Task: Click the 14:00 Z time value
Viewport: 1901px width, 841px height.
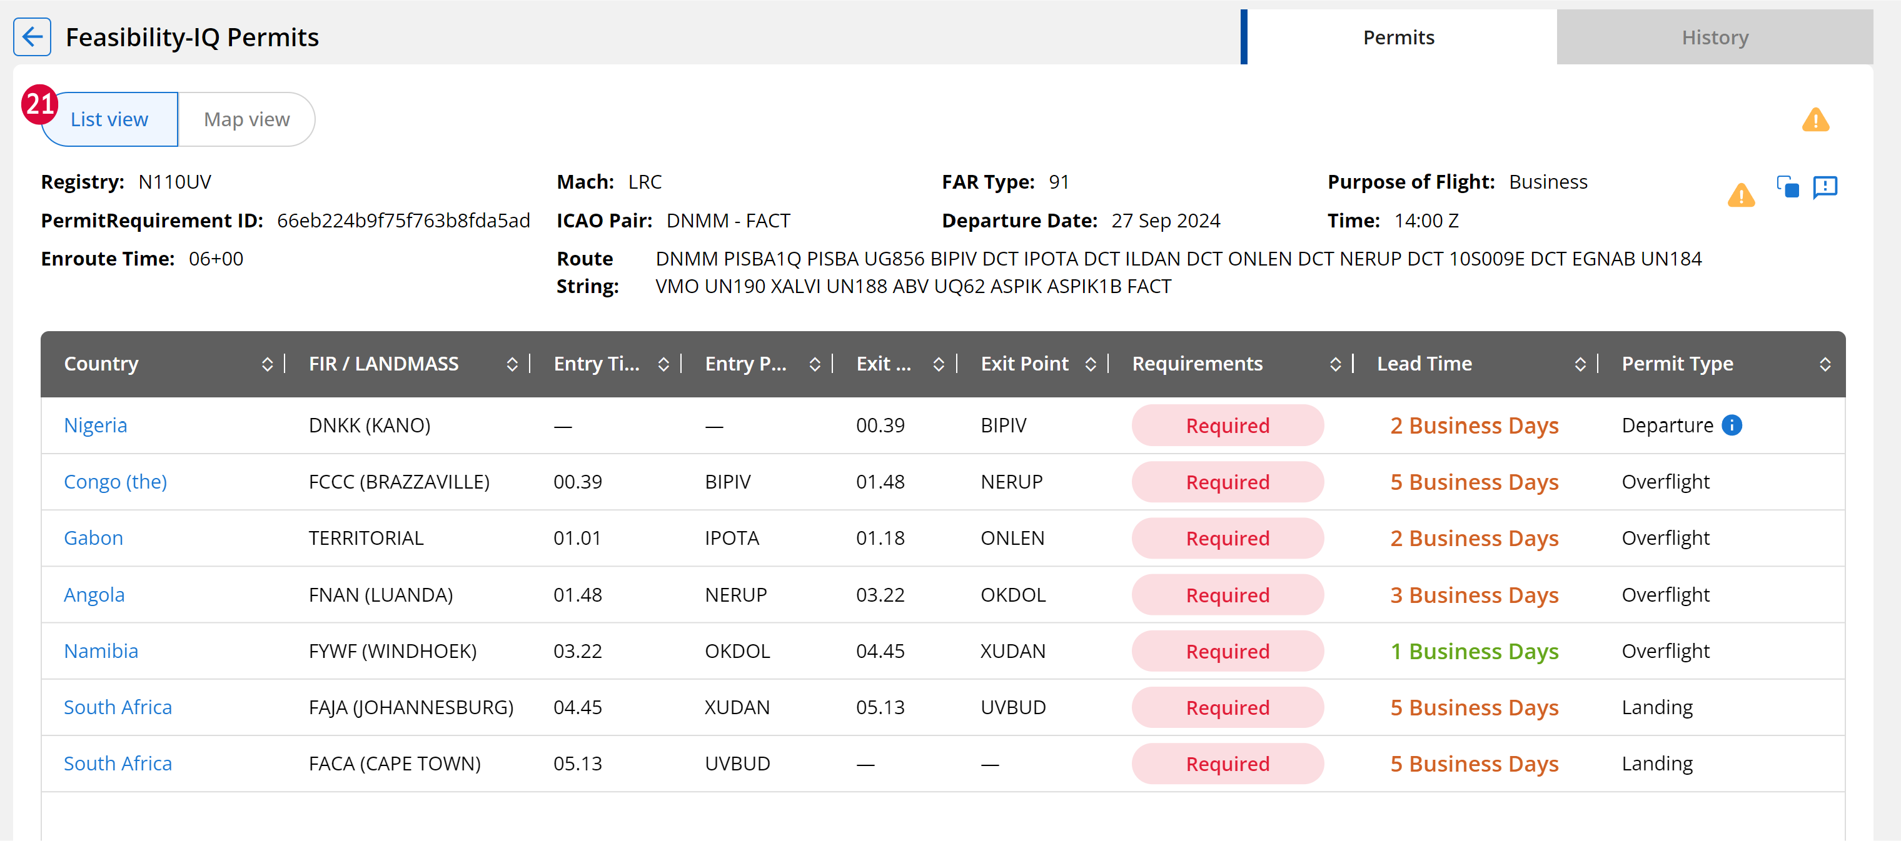Action: point(1426,221)
